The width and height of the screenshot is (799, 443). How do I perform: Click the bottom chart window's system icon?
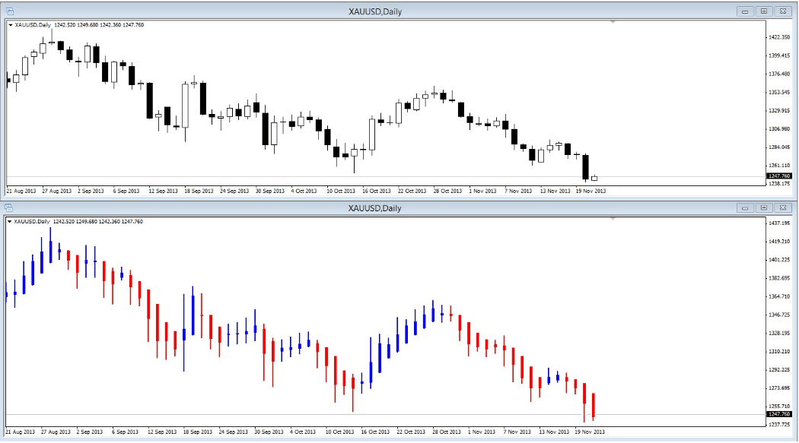click(9, 207)
